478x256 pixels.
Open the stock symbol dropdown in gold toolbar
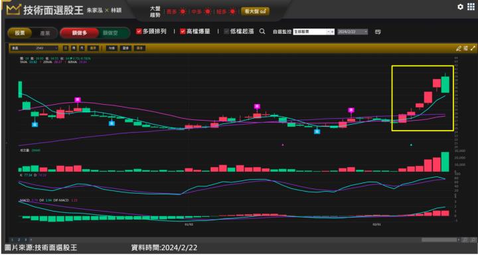[34, 48]
